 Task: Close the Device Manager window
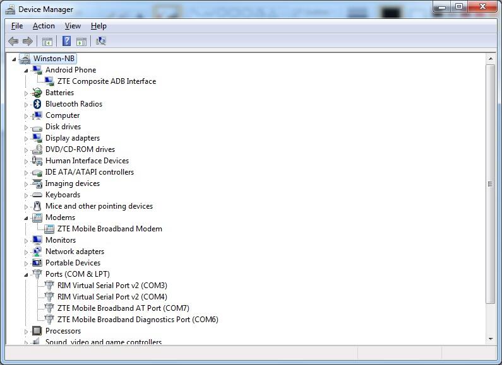tap(483, 7)
